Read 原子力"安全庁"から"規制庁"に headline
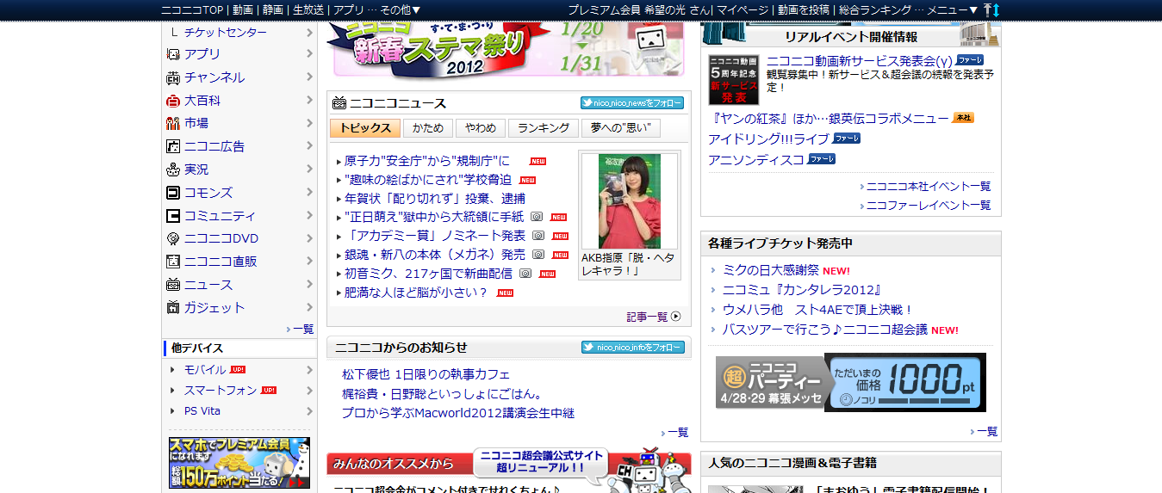Viewport: 1162px width, 493px height. (427, 161)
